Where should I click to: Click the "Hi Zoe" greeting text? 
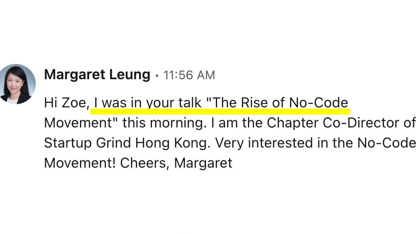pos(66,103)
